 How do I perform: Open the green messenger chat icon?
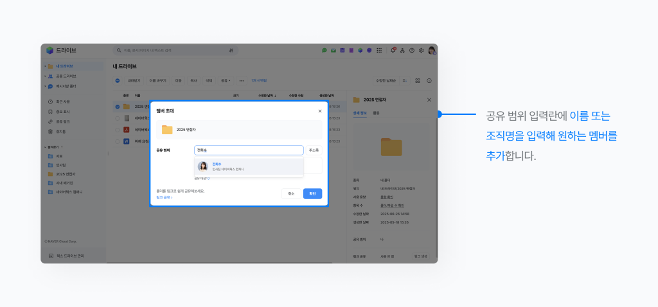click(x=325, y=50)
